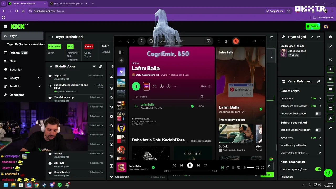Expand Yavaş mod setting
This screenshot has height=189, width=336.
tap(301, 138)
